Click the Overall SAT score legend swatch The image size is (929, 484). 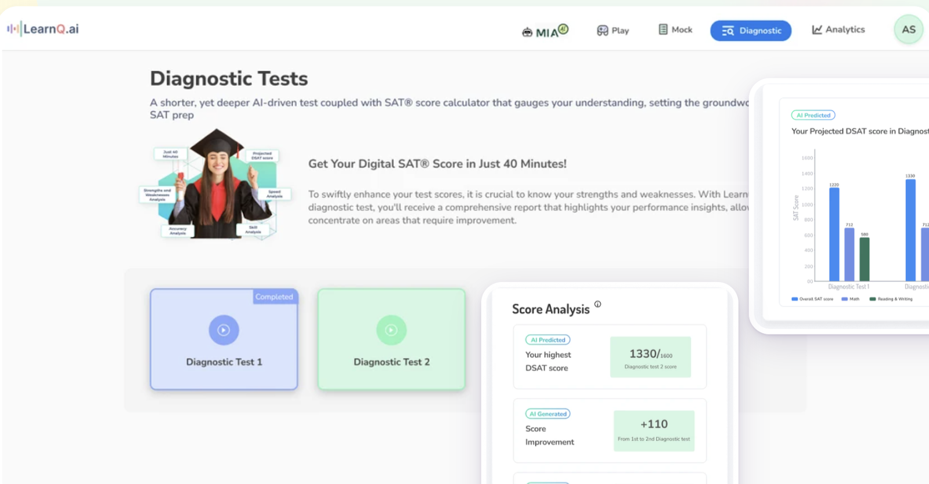pos(795,299)
